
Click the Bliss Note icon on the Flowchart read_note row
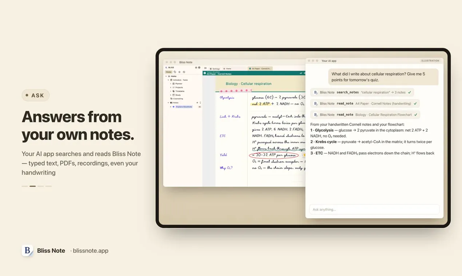[316, 115]
